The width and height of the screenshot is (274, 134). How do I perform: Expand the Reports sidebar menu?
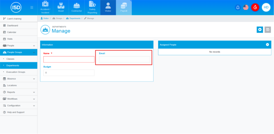(x=19, y=92)
